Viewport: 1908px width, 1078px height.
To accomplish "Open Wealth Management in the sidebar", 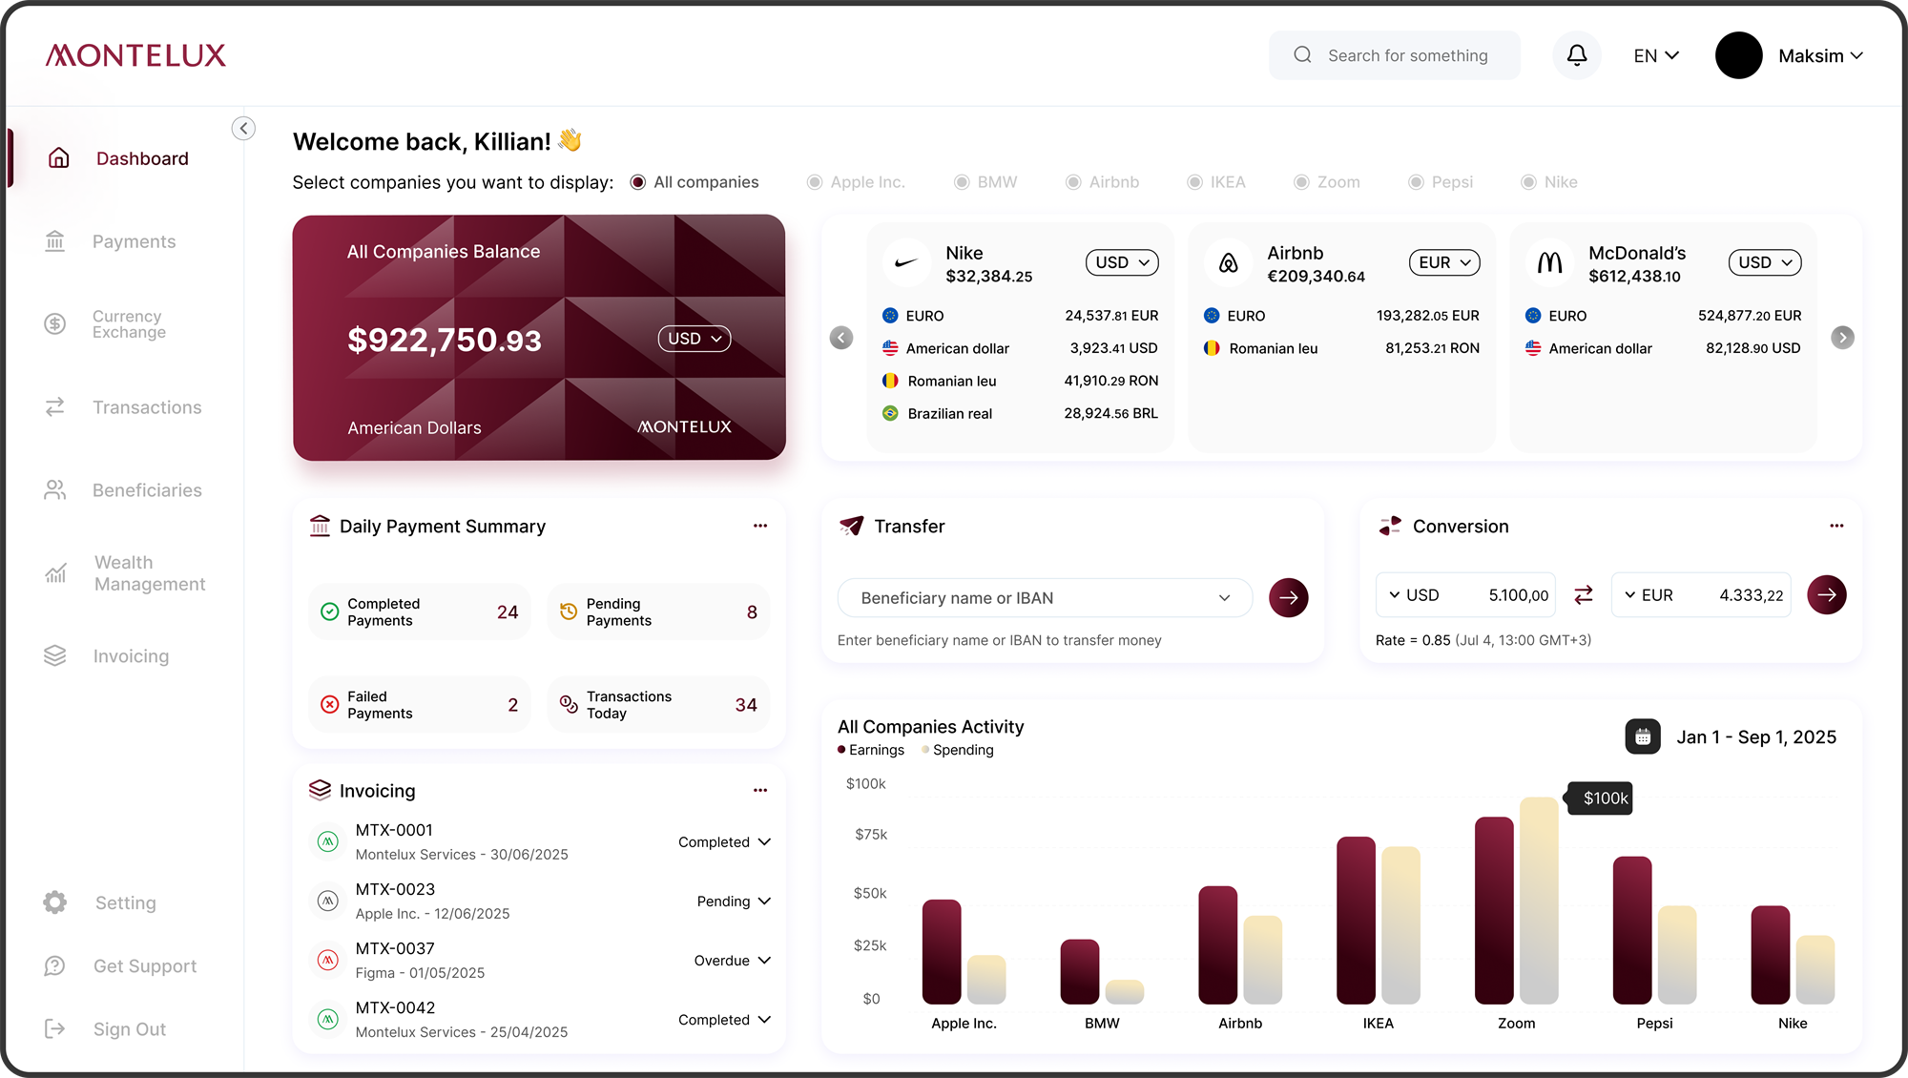I will (x=125, y=573).
